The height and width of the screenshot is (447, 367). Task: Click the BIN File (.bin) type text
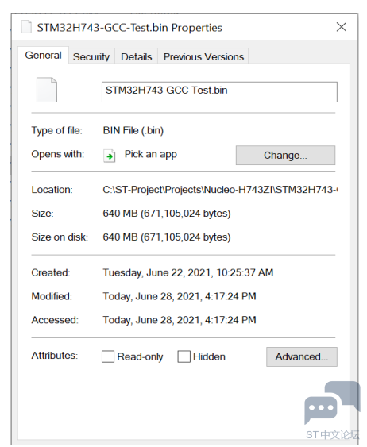click(x=133, y=130)
